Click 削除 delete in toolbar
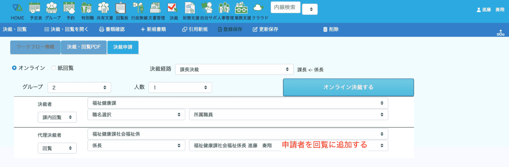Image resolution: width=509 pixels, height=167 pixels. pyautogui.click(x=331, y=29)
